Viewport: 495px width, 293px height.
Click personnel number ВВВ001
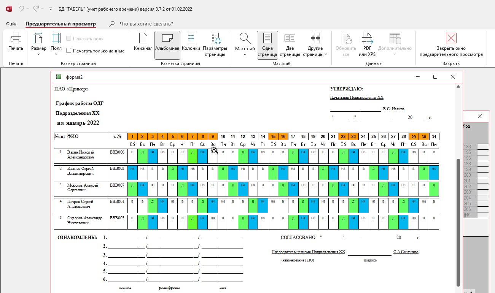coord(117,201)
